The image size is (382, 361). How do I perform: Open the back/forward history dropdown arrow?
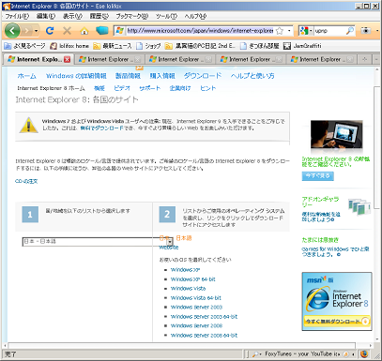point(36,31)
